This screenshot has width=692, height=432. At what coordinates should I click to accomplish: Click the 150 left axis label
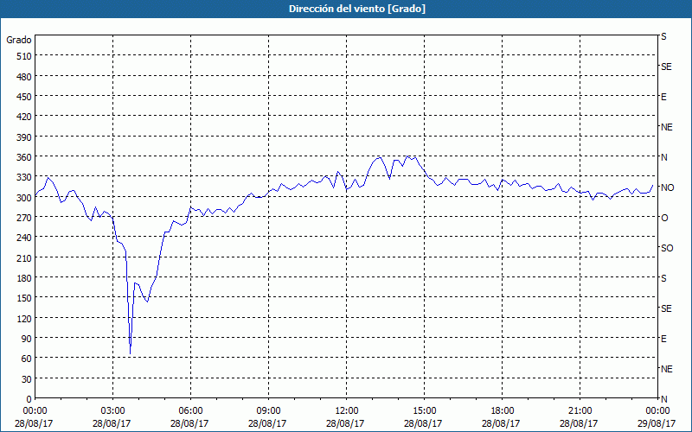pyautogui.click(x=25, y=298)
